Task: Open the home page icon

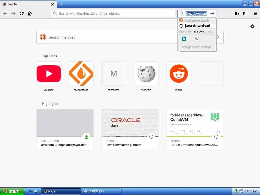Action: coord(30,13)
